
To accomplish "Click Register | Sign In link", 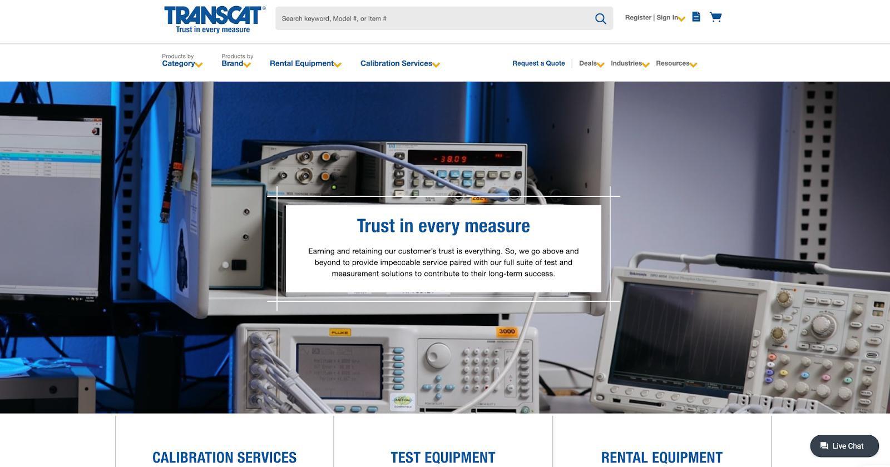I will coord(654,18).
